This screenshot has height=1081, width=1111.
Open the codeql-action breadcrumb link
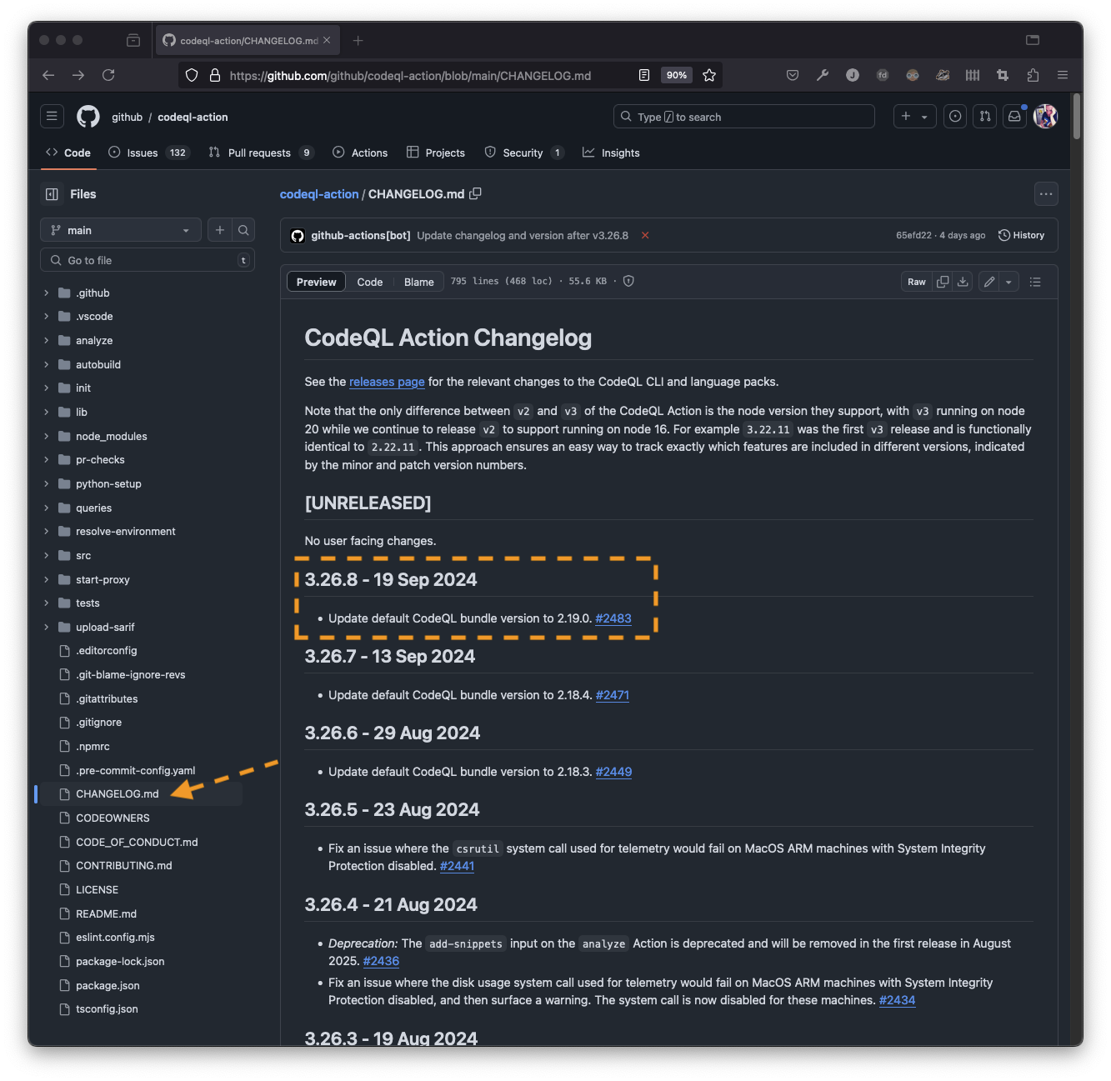pos(319,194)
